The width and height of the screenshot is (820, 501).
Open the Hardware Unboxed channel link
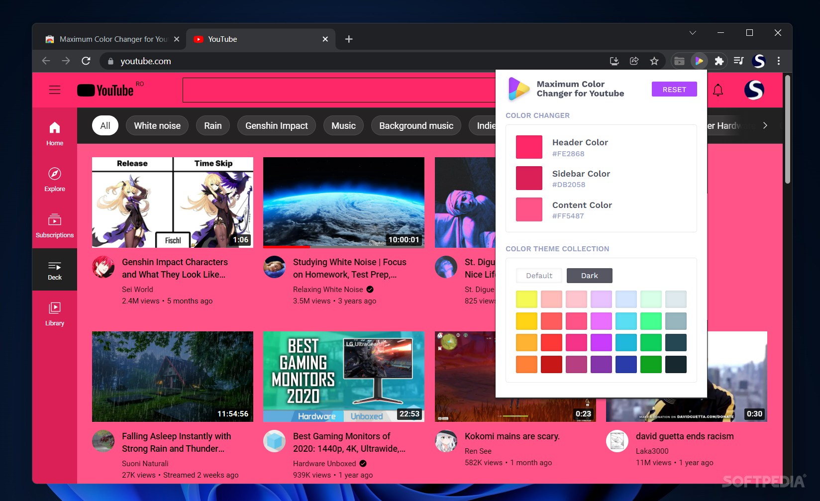324,464
